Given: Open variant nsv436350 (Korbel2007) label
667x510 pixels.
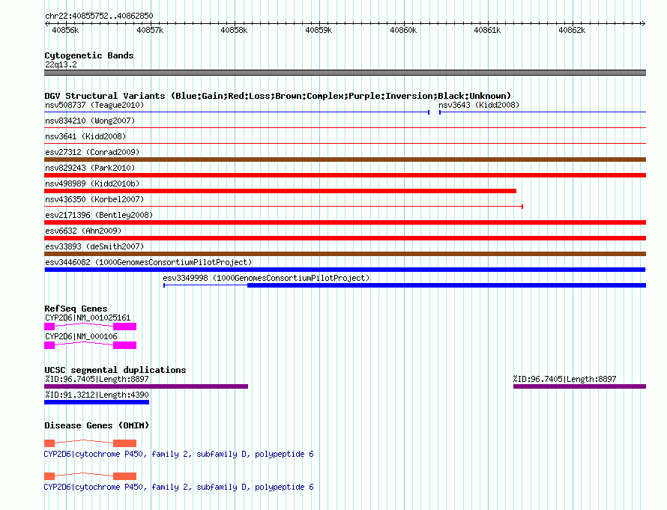Looking at the screenshot, I should [94, 199].
